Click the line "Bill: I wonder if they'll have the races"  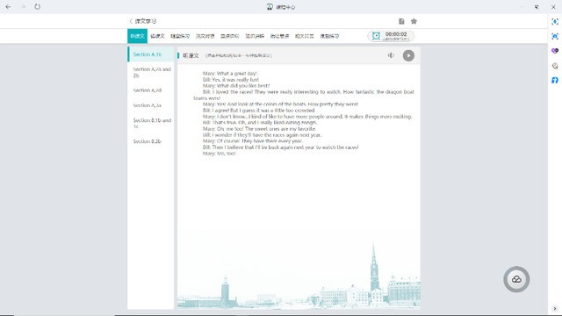[262, 135]
